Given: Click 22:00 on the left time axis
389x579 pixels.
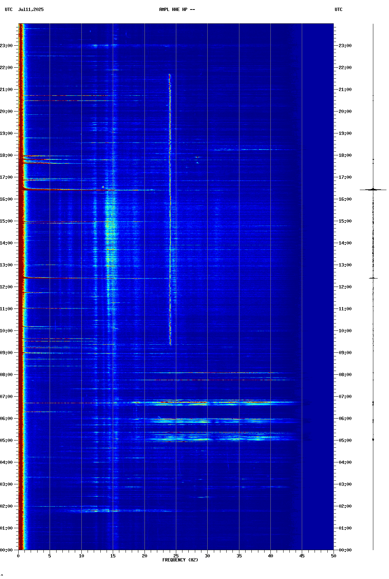Looking at the screenshot, I should click(6, 68).
